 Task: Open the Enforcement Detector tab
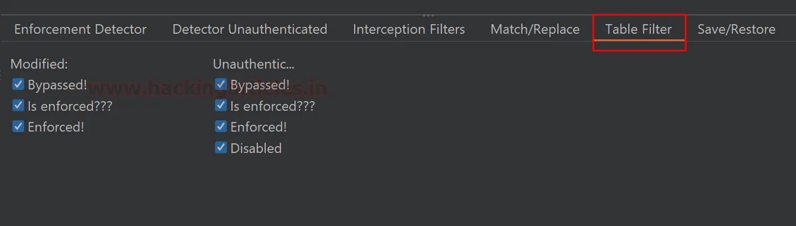(80, 29)
